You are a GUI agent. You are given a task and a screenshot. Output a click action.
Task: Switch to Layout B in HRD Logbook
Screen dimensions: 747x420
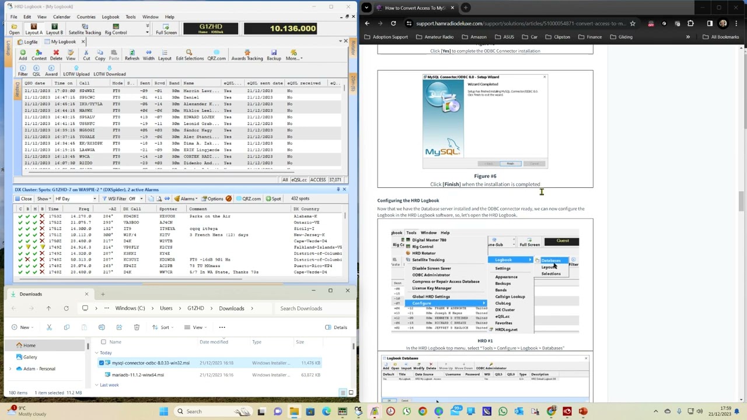click(x=54, y=29)
